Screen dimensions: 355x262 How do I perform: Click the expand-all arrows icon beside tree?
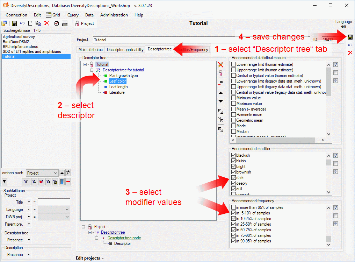[x=220, y=111]
